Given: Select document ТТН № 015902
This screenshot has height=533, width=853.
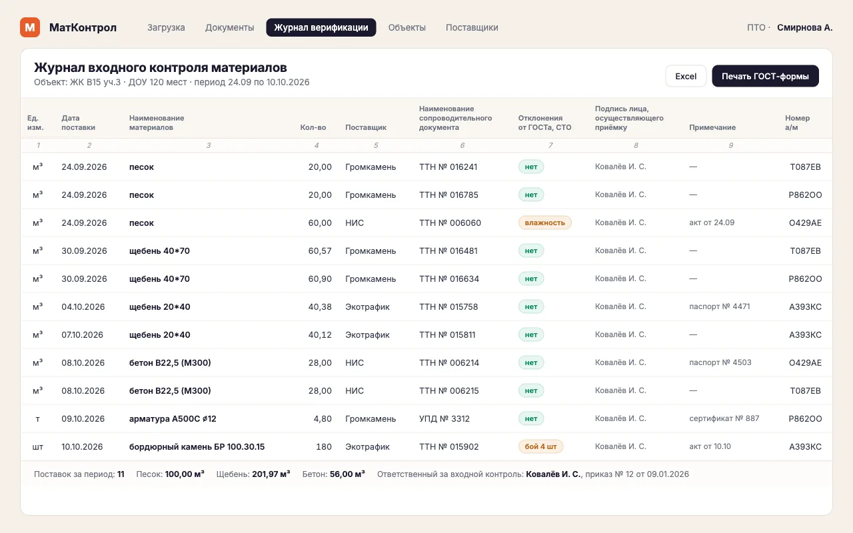Looking at the screenshot, I should (x=449, y=446).
